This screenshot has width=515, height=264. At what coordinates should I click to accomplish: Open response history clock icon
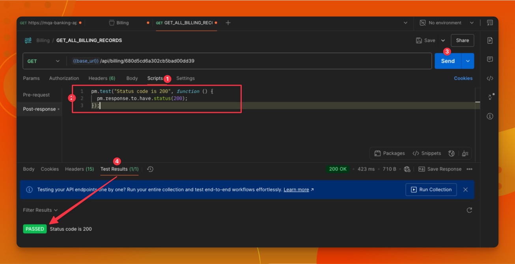pos(150,169)
